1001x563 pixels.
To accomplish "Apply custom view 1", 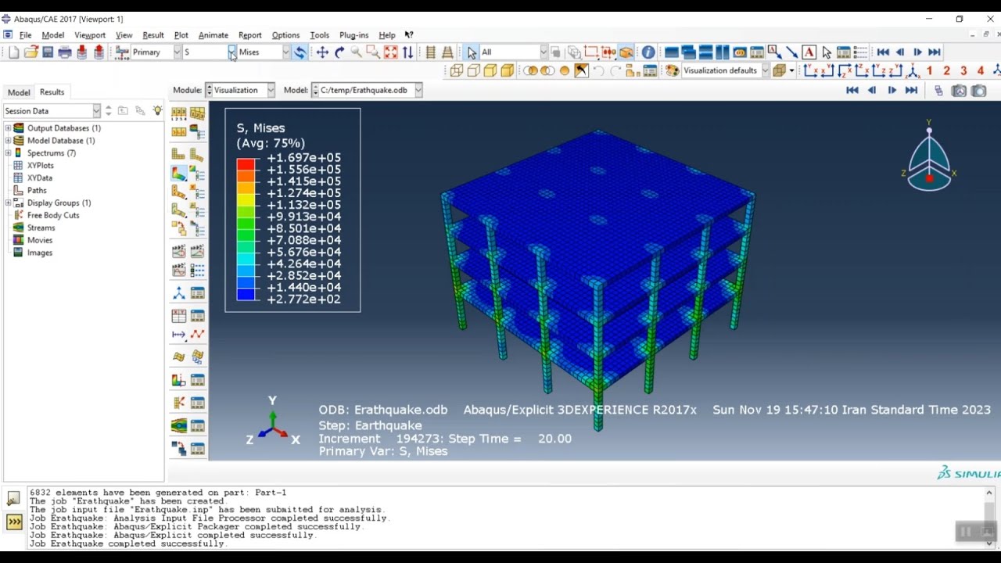I will 929,70.
